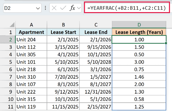
Task: Expand the fx function dropdown arrow
Action: (x=79, y=8)
